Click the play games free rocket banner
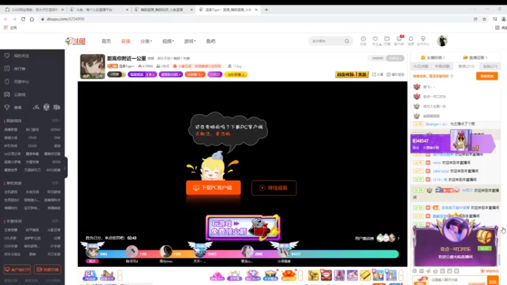 [x=243, y=227]
